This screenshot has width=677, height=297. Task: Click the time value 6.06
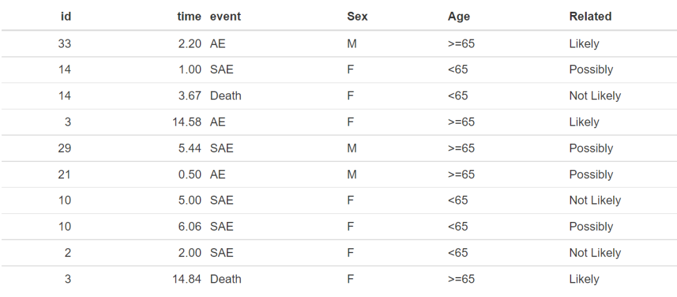click(x=190, y=227)
